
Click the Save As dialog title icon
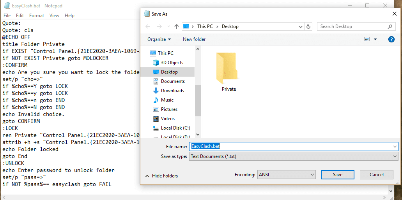point(147,14)
